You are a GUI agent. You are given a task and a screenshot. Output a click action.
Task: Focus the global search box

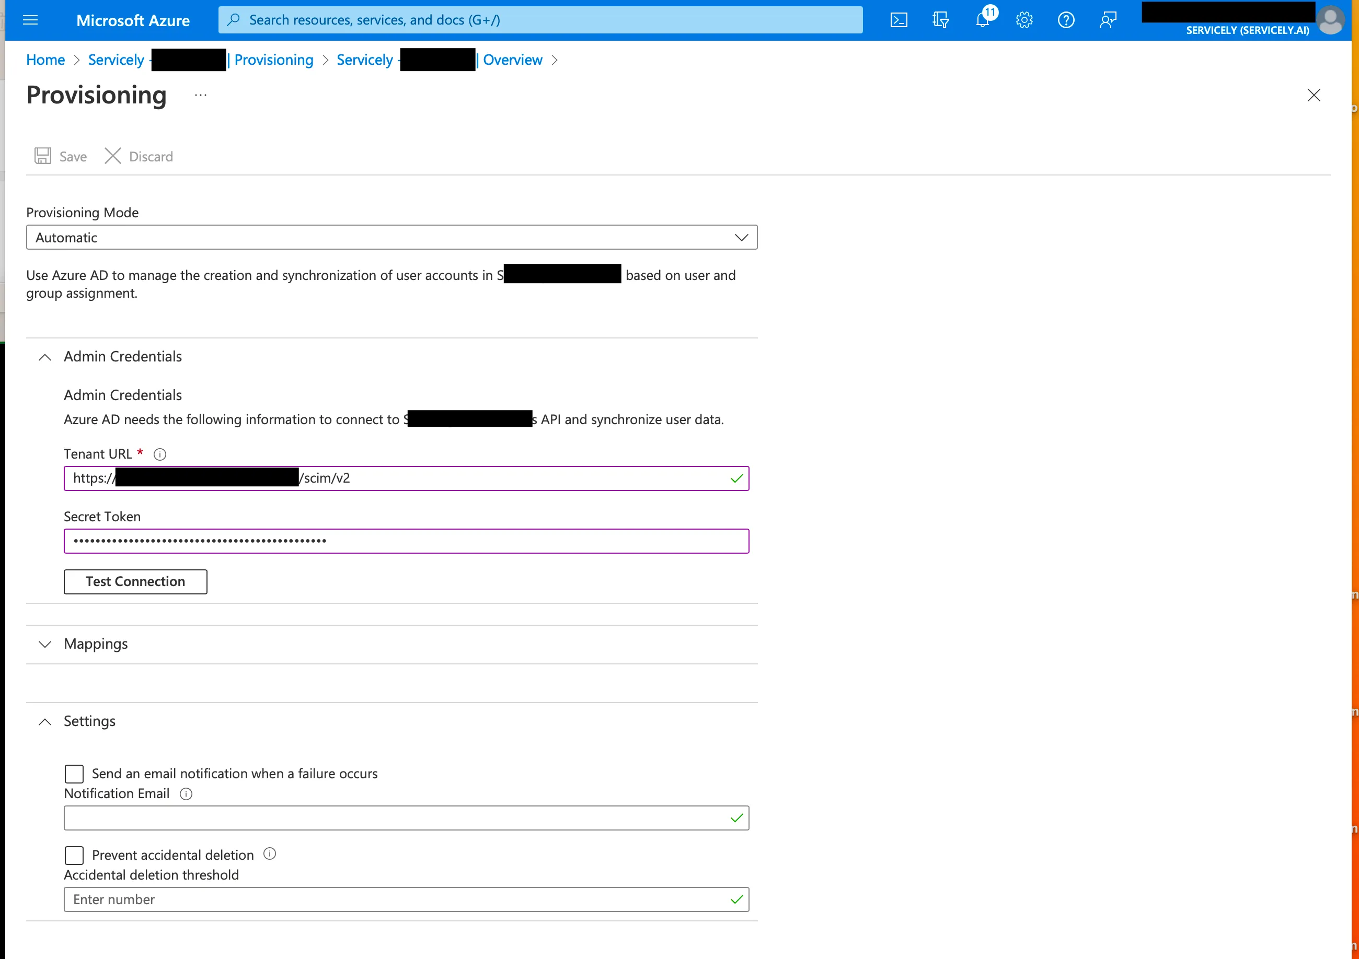tap(540, 20)
